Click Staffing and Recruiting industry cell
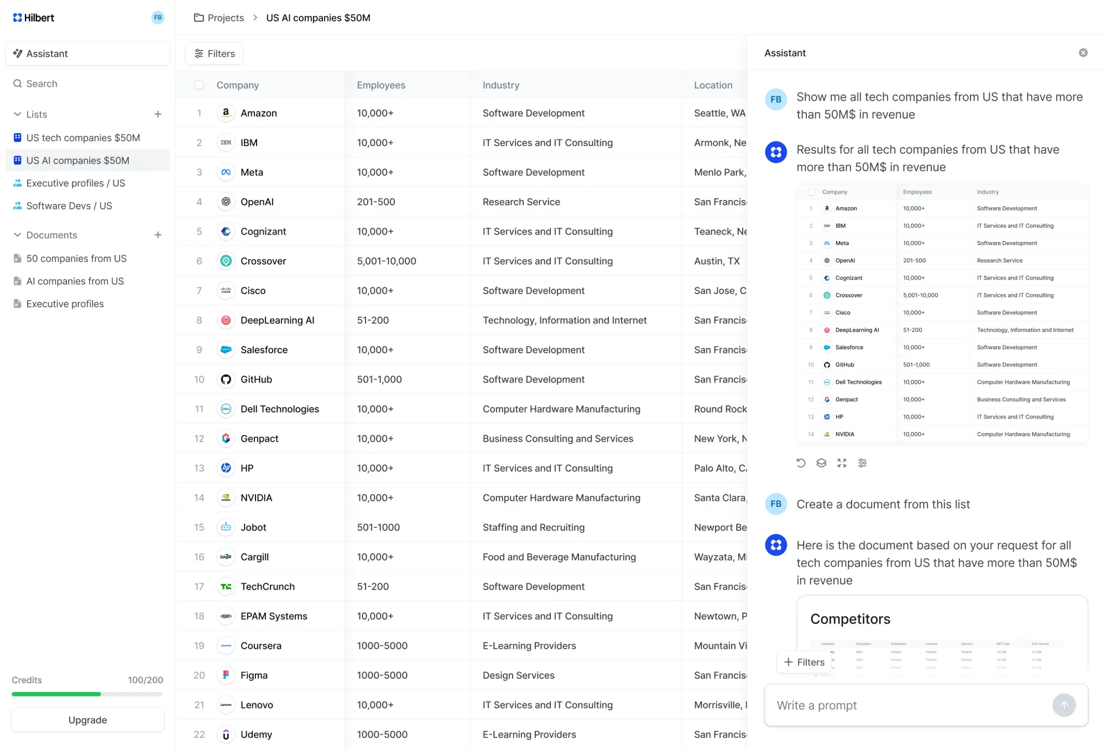 [x=534, y=527]
